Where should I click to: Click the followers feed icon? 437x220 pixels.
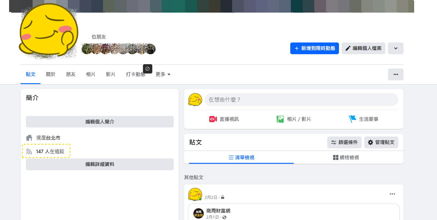29,151
